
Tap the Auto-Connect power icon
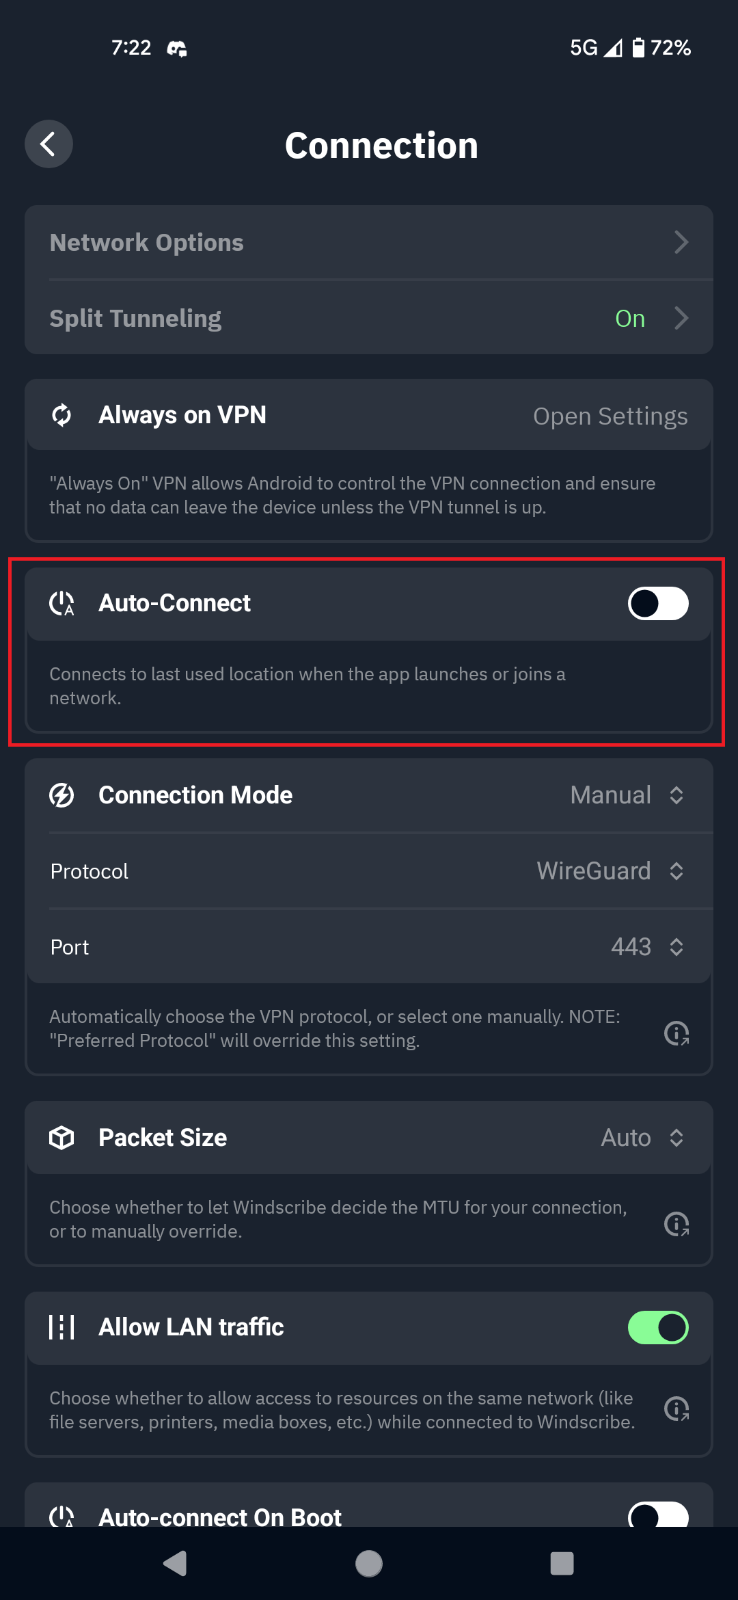[x=61, y=603]
